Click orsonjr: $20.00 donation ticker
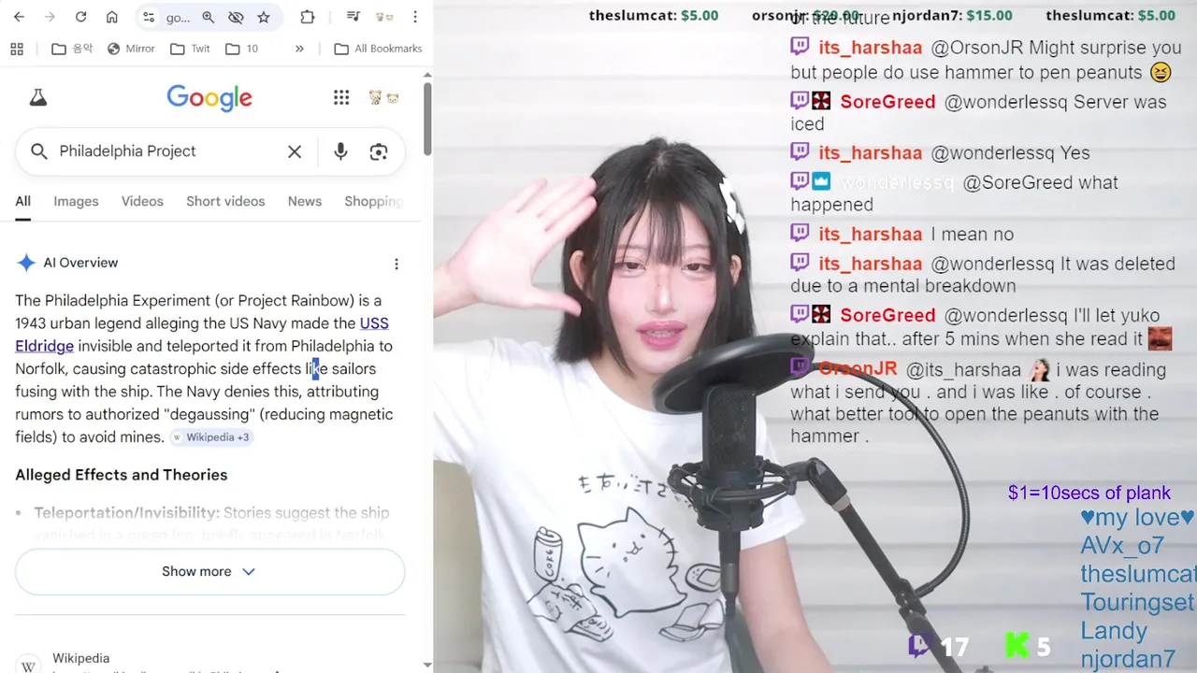Image resolution: width=1197 pixels, height=673 pixels. click(805, 15)
